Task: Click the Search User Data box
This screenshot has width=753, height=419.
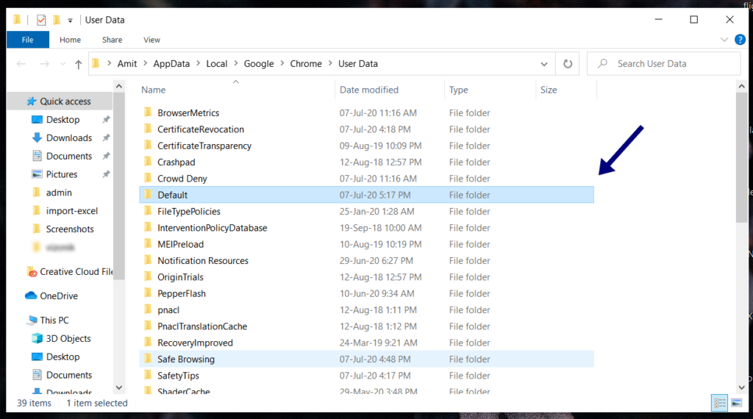Action: (664, 64)
